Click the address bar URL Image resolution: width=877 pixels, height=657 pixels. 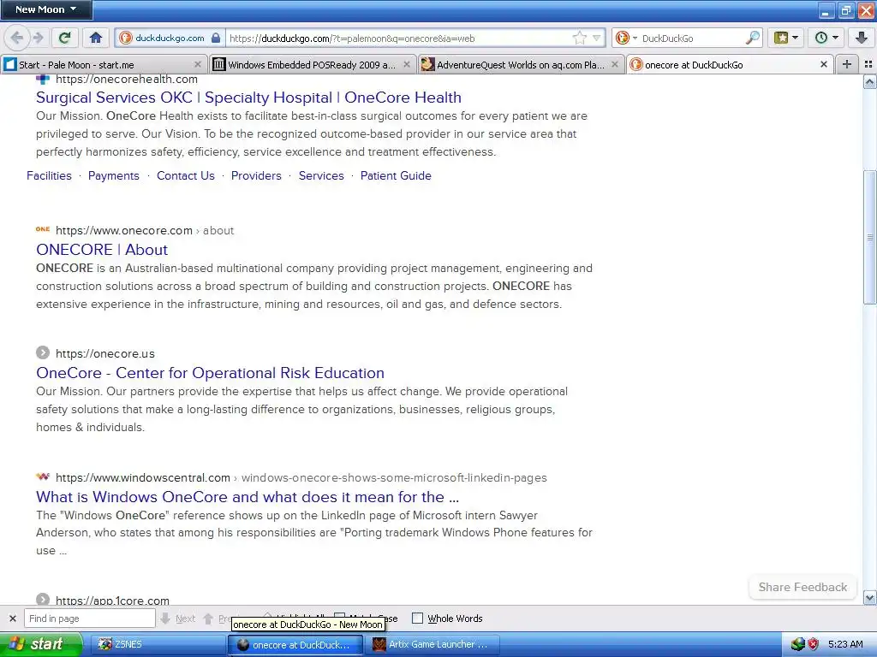coord(352,38)
